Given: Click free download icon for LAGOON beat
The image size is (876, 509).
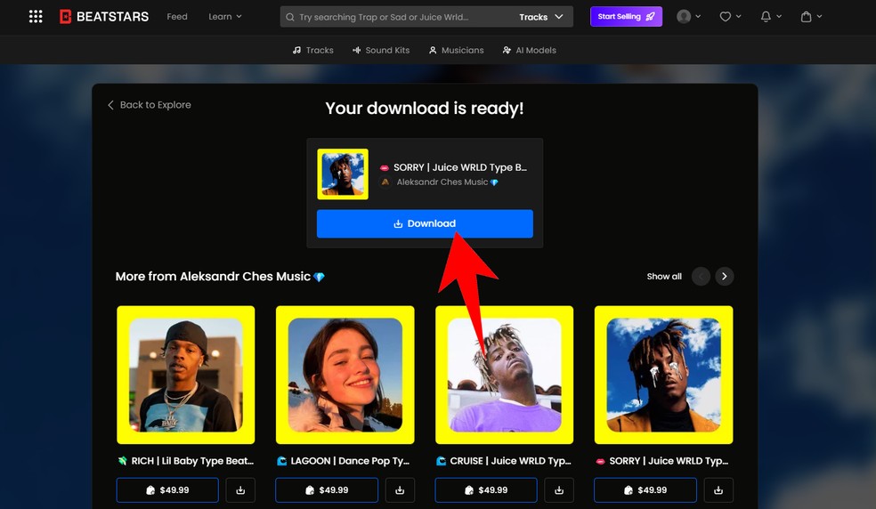Looking at the screenshot, I should coord(400,490).
